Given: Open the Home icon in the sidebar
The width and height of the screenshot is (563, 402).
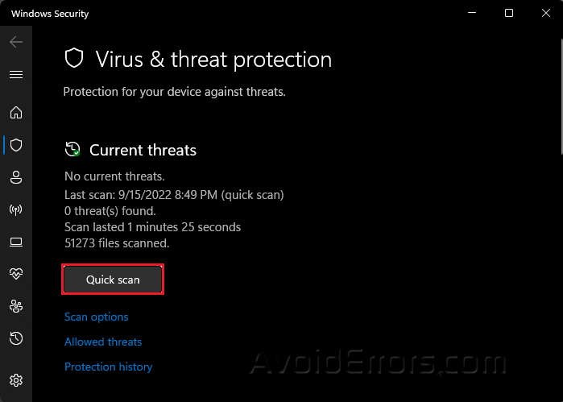Looking at the screenshot, I should pyautogui.click(x=16, y=113).
